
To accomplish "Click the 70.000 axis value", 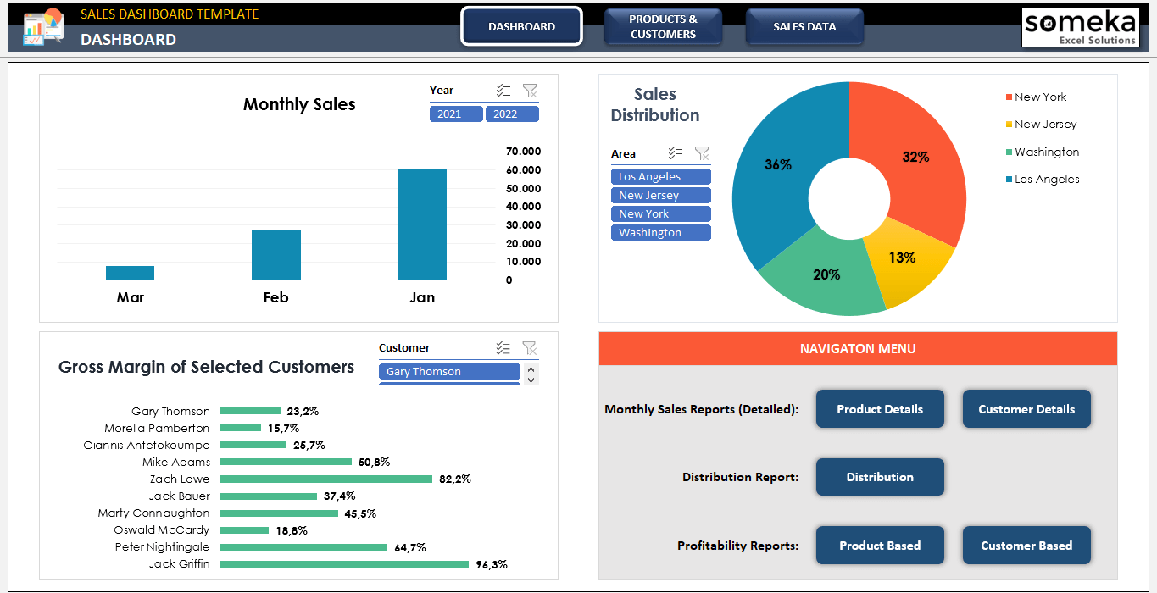I will click(x=523, y=152).
